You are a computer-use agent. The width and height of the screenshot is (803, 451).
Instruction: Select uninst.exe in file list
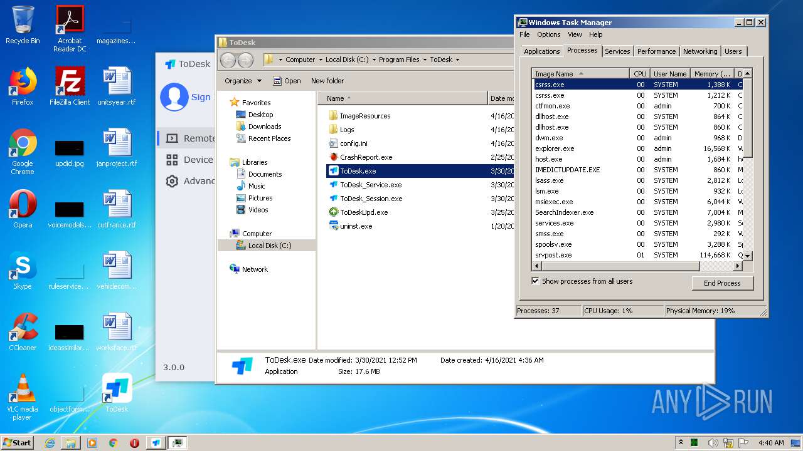pyautogui.click(x=356, y=226)
